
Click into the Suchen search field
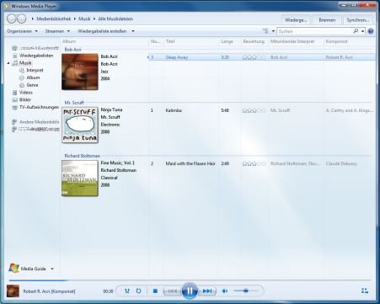pos(314,31)
